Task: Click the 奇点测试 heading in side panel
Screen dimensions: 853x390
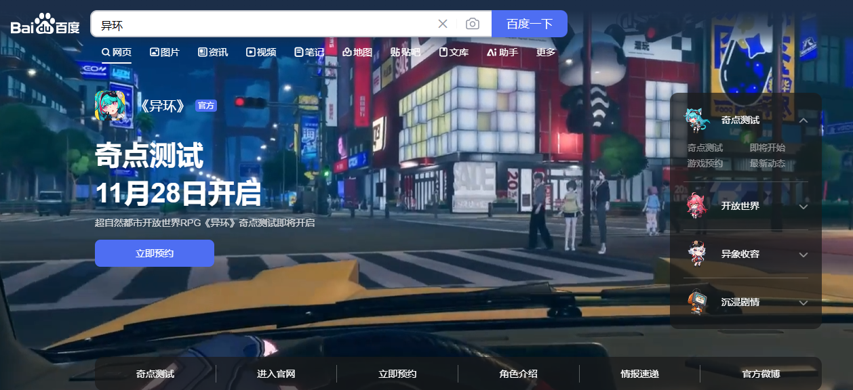Action: (x=740, y=121)
